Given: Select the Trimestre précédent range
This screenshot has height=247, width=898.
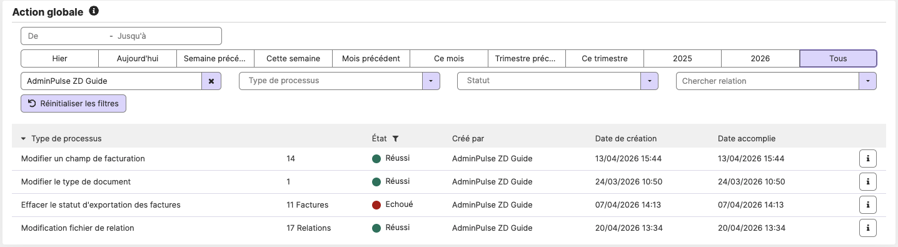Looking at the screenshot, I should (x=527, y=58).
